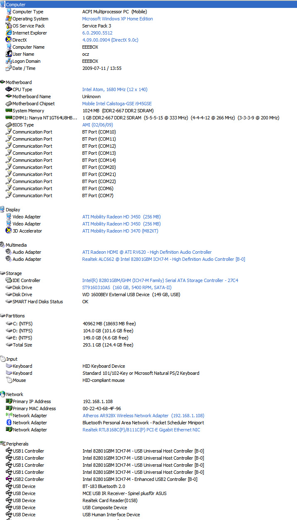The image size is (297, 520).
Task: Select the DIMM1: Nanya memory row label
Action: (x=45, y=118)
